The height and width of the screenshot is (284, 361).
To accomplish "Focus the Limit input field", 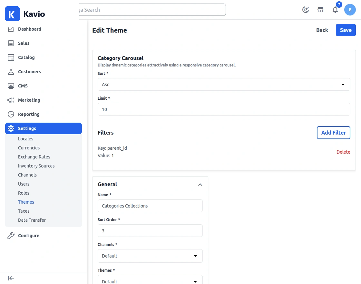I will coord(224,109).
